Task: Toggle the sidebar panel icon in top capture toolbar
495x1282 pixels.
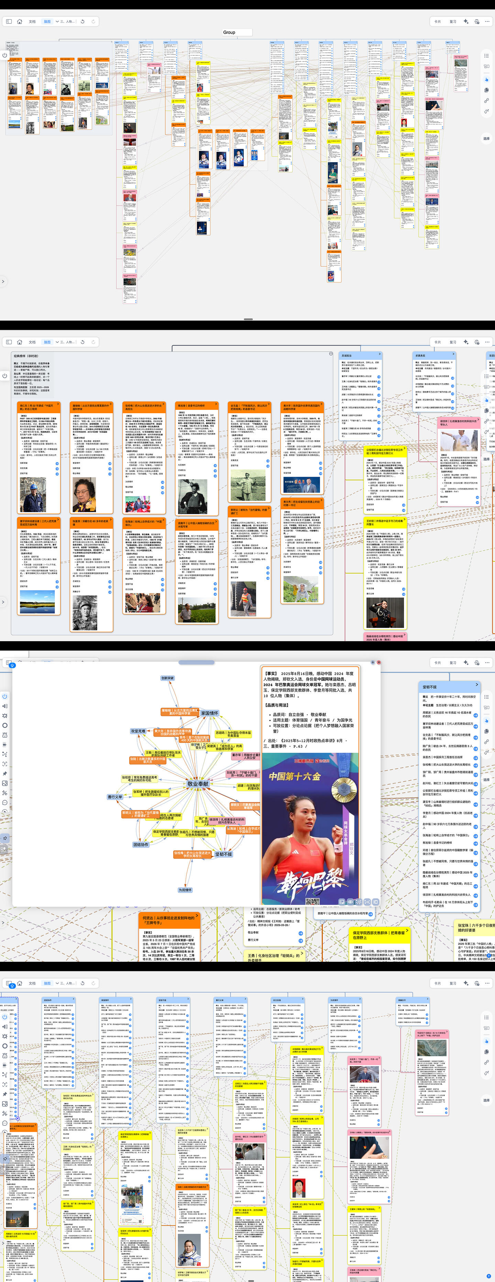Action: [x=9, y=21]
